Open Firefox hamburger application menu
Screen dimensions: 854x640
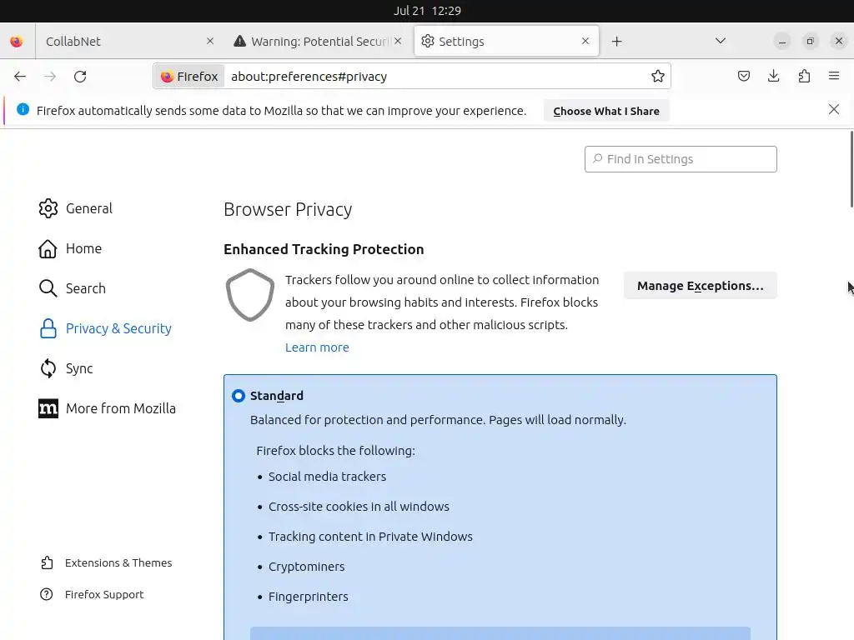834,77
